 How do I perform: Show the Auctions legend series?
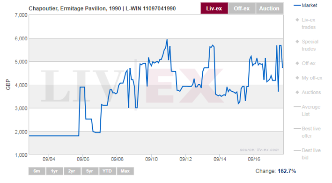[x=308, y=92]
